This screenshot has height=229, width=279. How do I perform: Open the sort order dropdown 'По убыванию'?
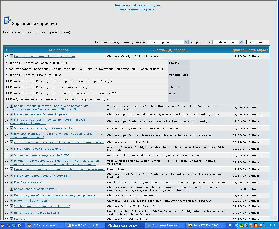click(227, 42)
